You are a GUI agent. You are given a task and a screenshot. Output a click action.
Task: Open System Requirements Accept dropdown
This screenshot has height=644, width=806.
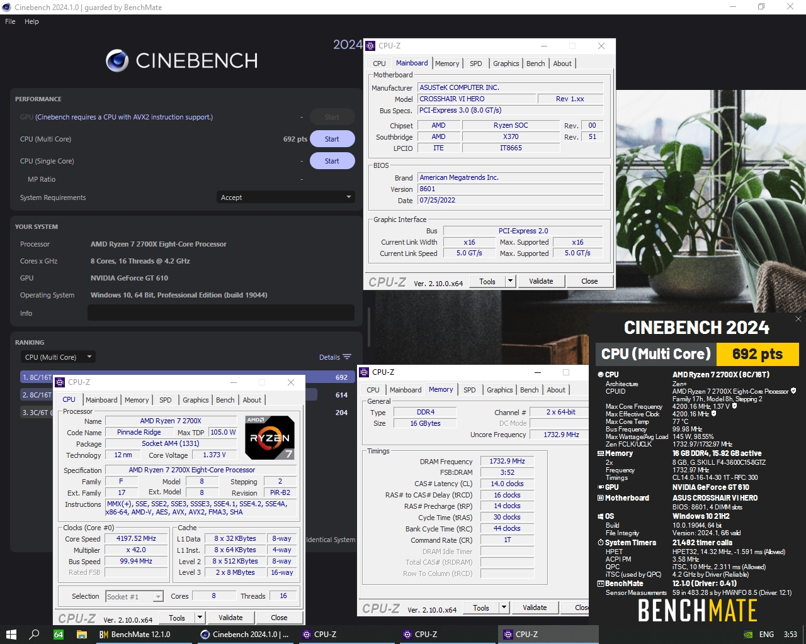point(285,197)
